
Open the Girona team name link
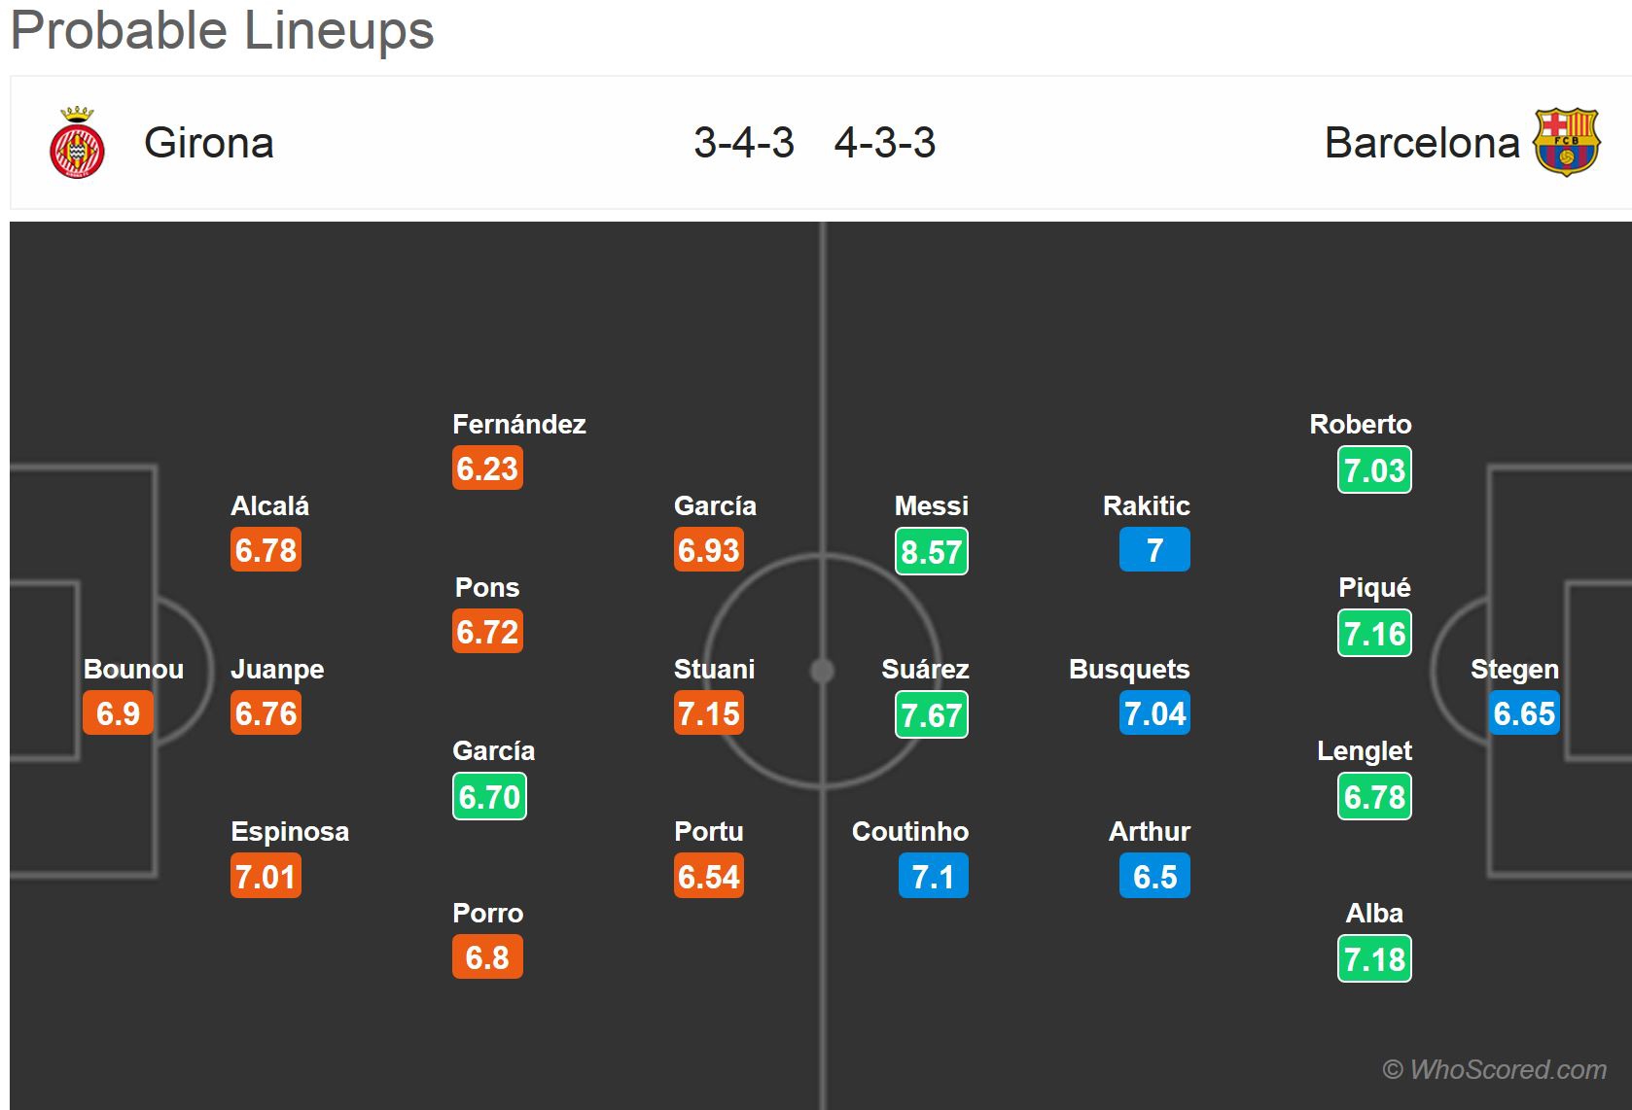(x=209, y=143)
